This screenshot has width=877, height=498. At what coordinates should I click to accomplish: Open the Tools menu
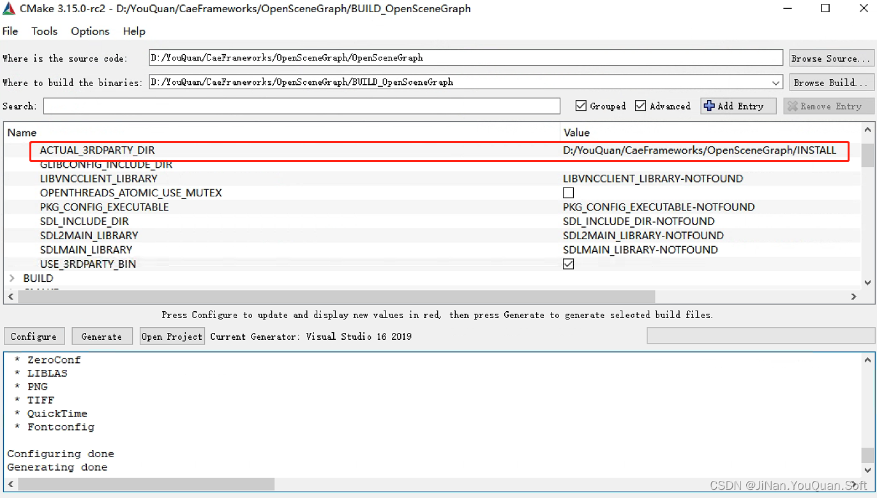pos(44,31)
